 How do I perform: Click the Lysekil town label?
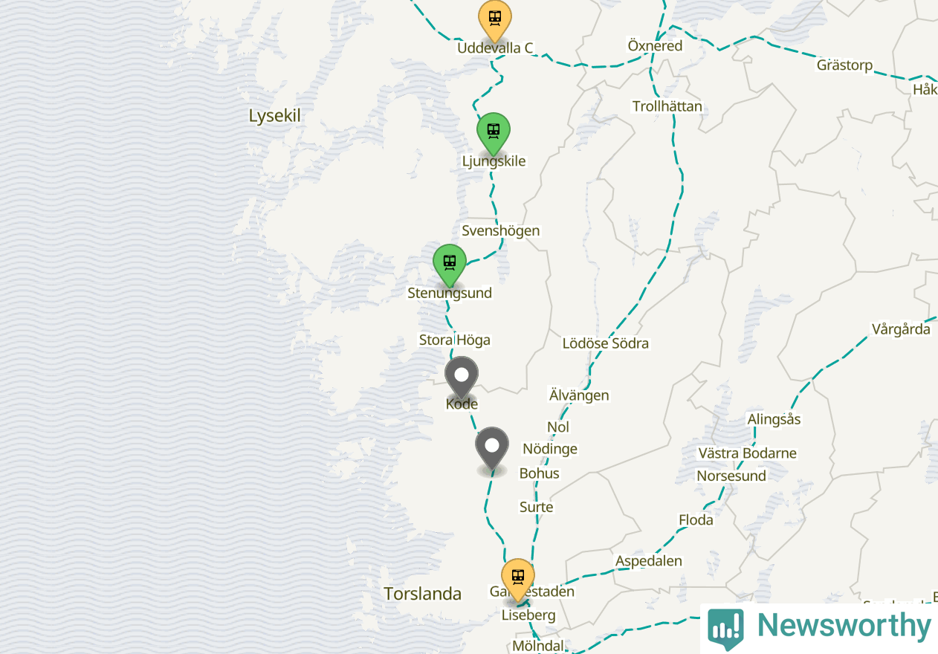coord(274,116)
